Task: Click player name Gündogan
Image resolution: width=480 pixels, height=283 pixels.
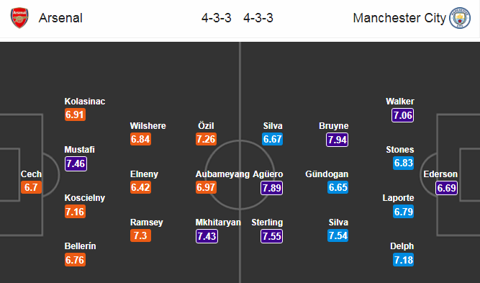Action: point(327,174)
